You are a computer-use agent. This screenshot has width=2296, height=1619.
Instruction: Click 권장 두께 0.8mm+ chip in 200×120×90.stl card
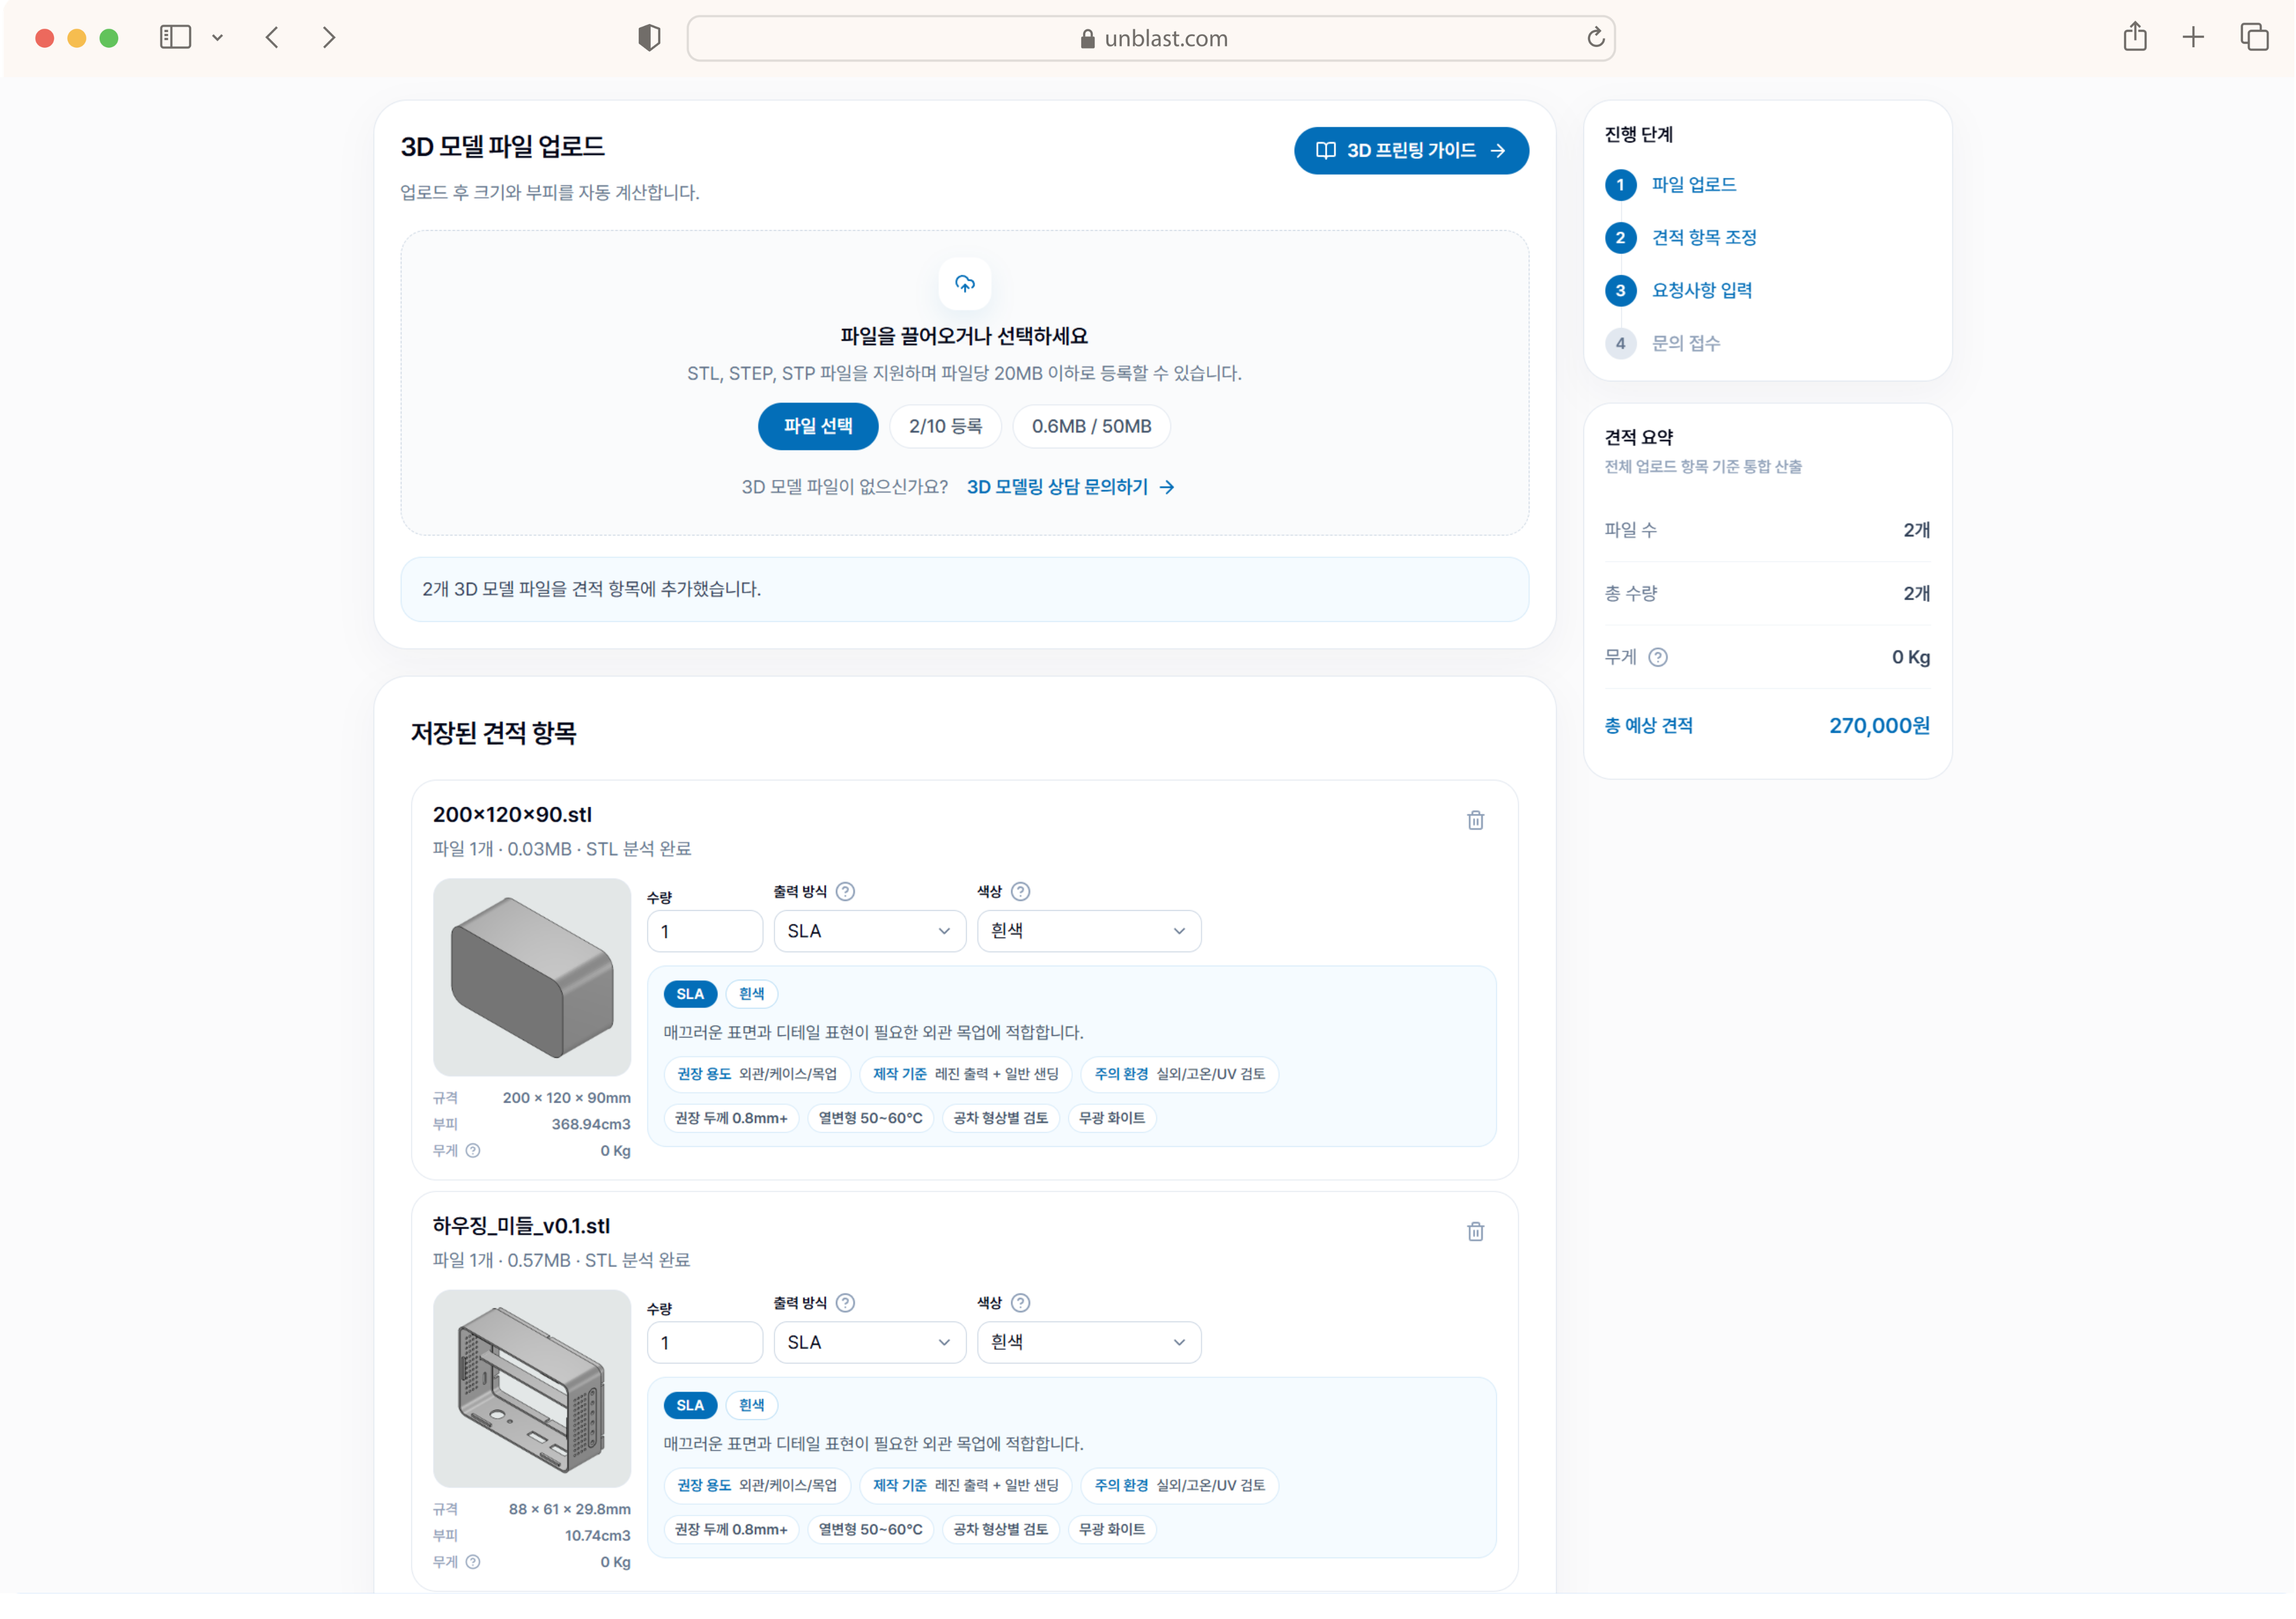click(731, 1118)
